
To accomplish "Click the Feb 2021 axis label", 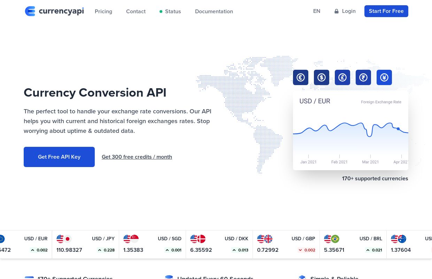I will [x=340, y=162].
